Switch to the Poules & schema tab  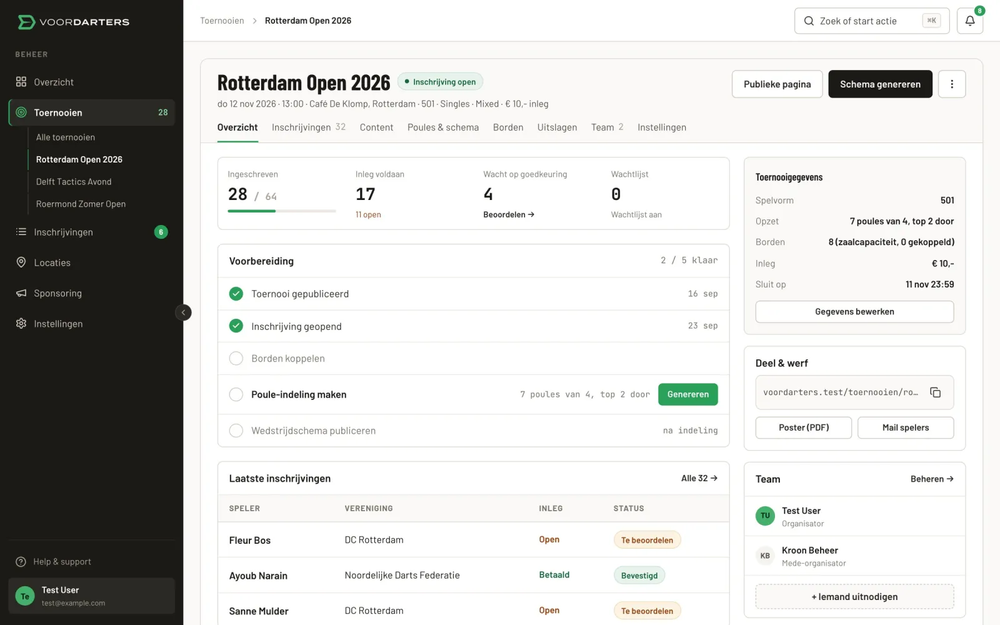443,127
